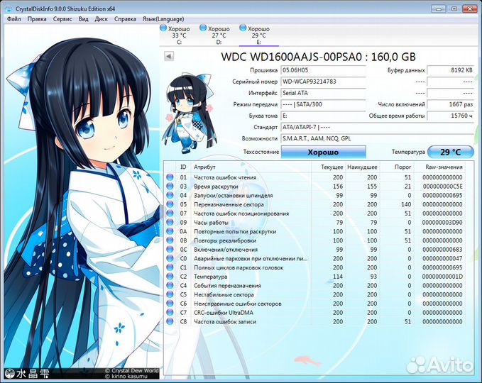Screen dimensions: 482x383
Task: Click status orb for Повторы рекалибровки
Action: pos(170,240)
